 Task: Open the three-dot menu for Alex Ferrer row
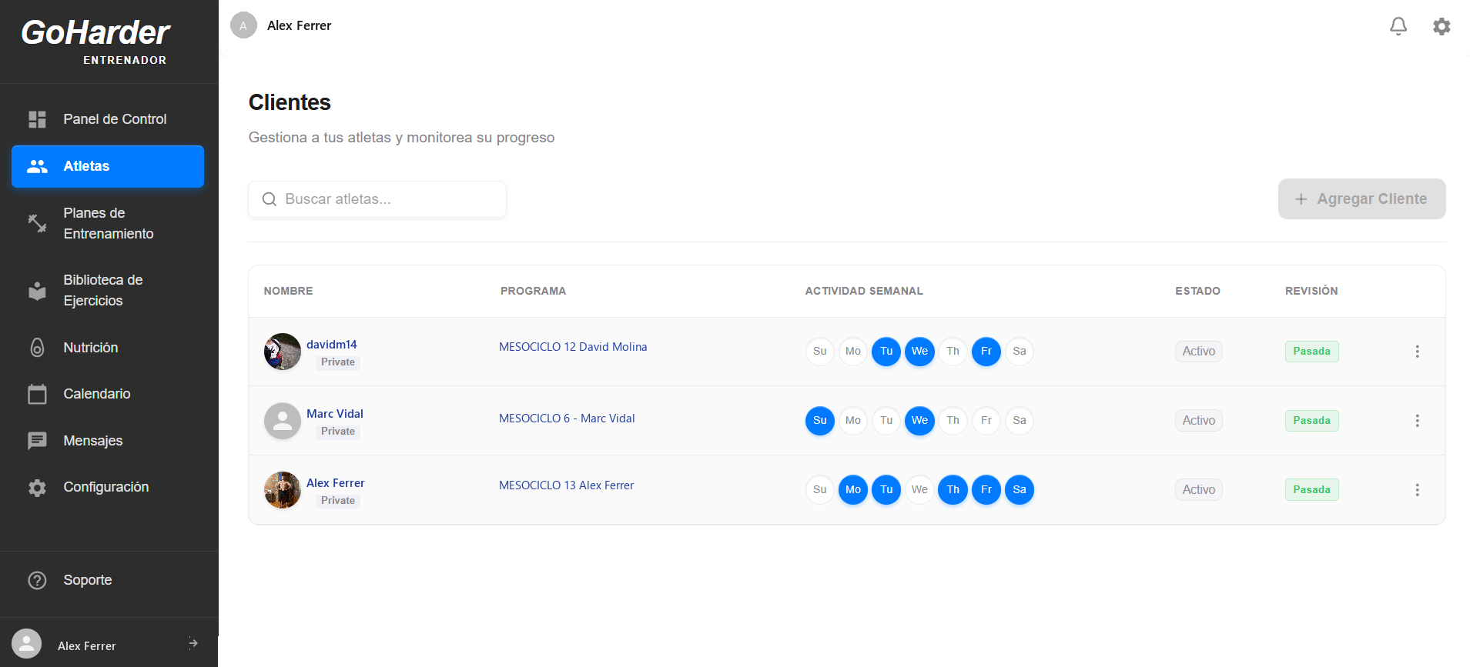(x=1417, y=490)
